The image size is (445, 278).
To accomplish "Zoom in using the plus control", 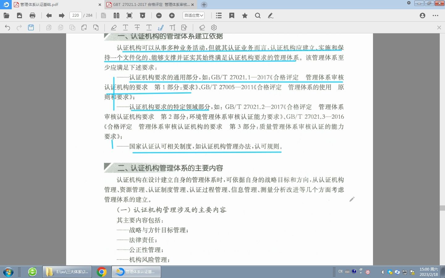I will 172,15.
